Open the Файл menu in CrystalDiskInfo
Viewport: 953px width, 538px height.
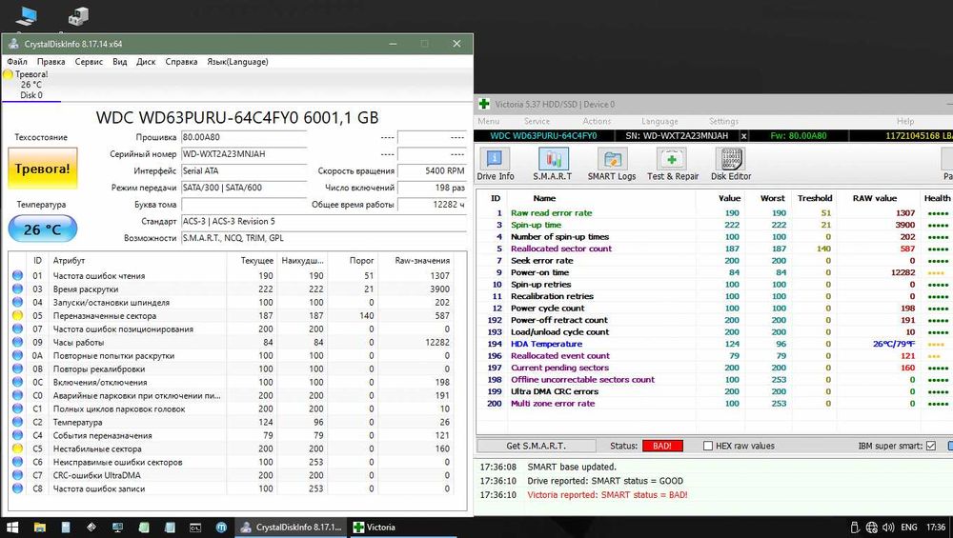17,61
